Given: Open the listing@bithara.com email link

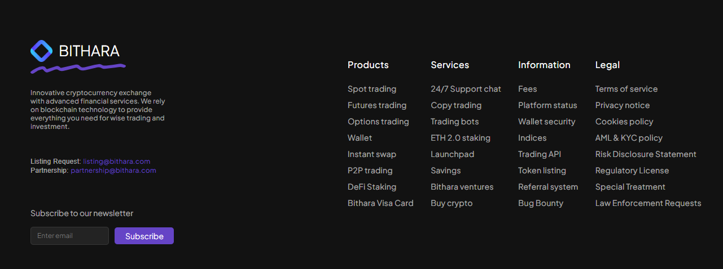Looking at the screenshot, I should [116, 162].
